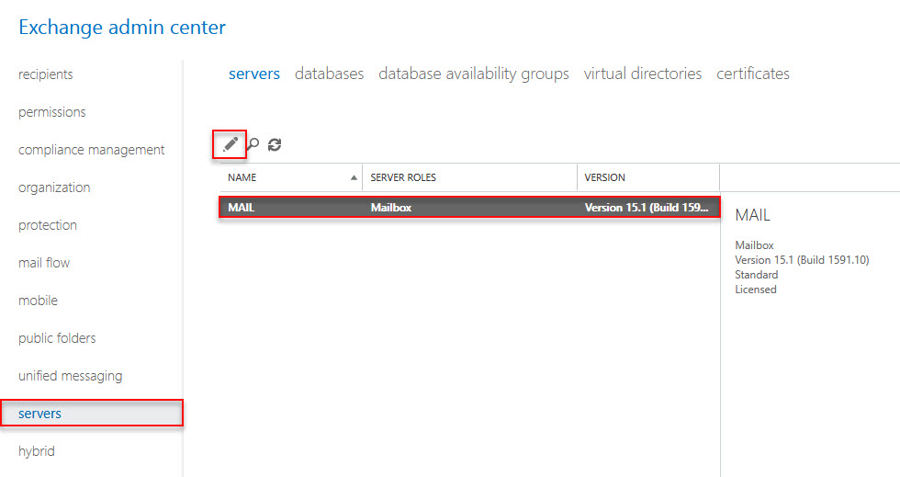This screenshot has height=477, width=900.
Task: Open the mobile section
Action: point(38,300)
